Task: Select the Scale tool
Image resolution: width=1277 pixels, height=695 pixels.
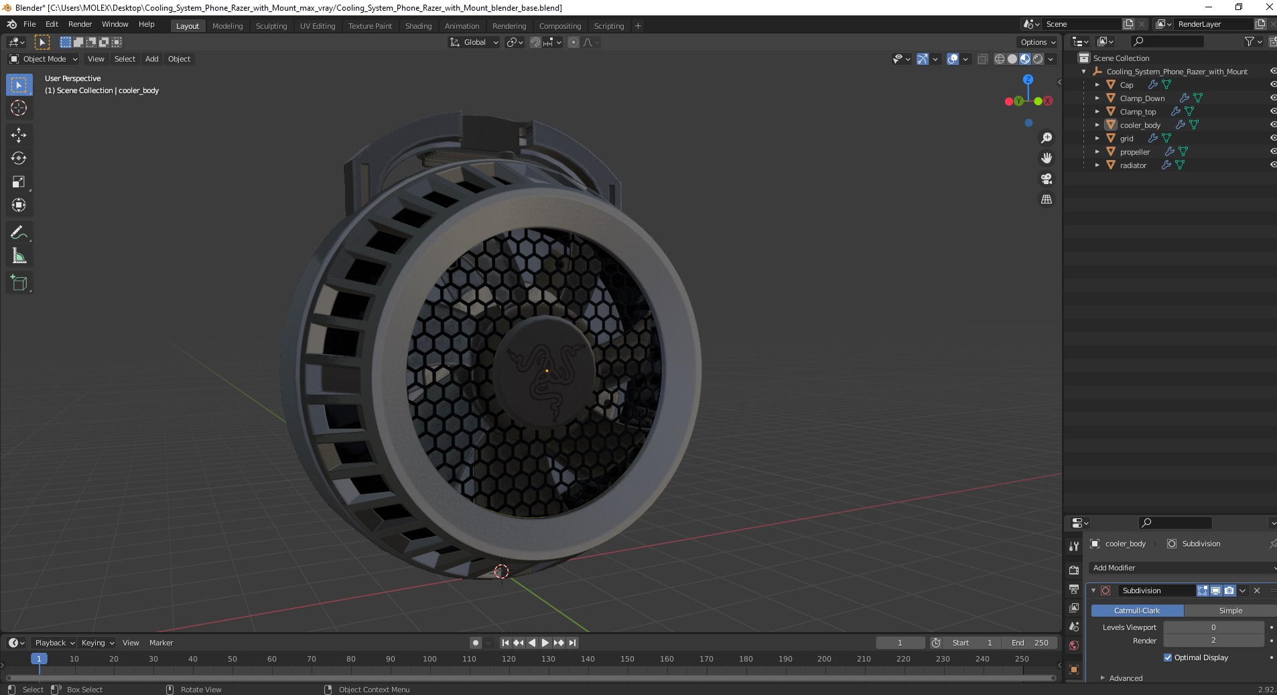Action: (x=19, y=182)
